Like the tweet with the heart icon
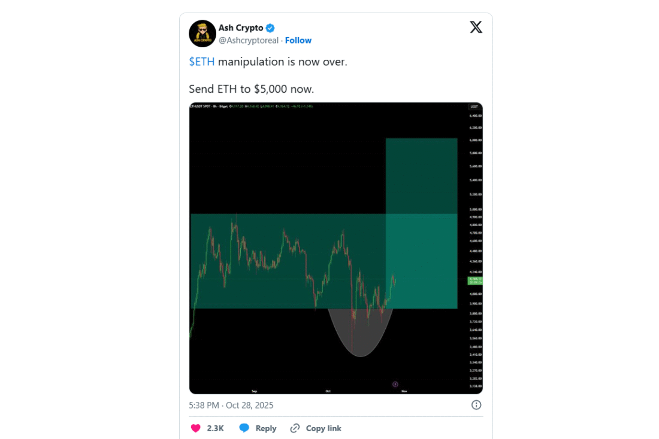 click(195, 428)
